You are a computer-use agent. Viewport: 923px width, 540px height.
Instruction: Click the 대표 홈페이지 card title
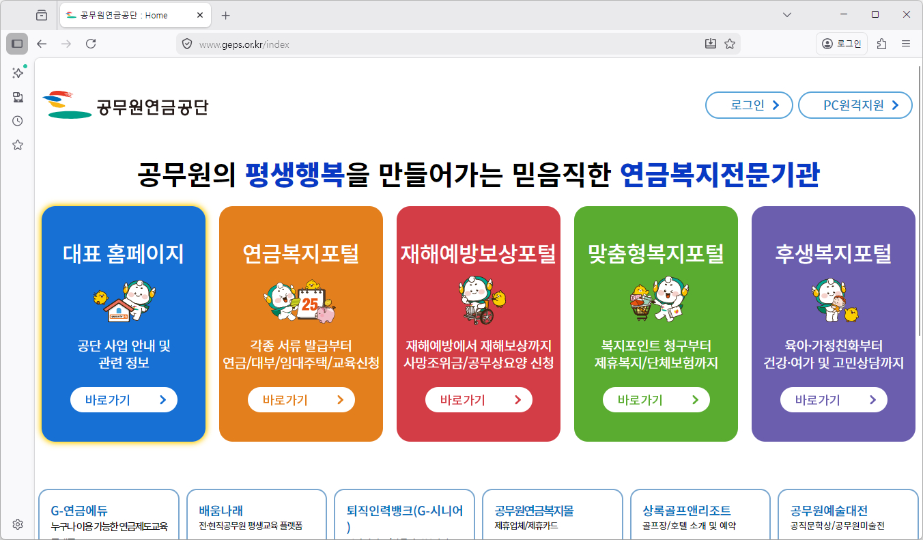click(124, 254)
